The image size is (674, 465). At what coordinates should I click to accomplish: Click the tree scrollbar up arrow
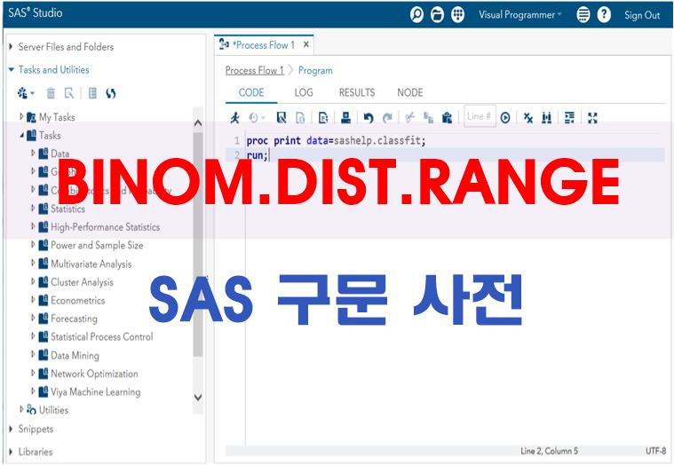click(198, 123)
